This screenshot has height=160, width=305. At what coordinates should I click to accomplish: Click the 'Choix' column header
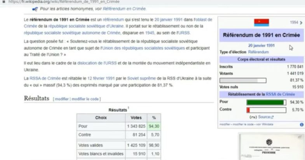101,118
